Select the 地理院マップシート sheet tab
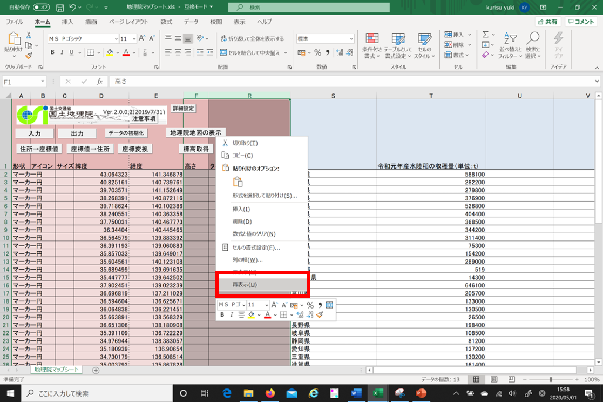The width and height of the screenshot is (603, 402). click(56, 370)
